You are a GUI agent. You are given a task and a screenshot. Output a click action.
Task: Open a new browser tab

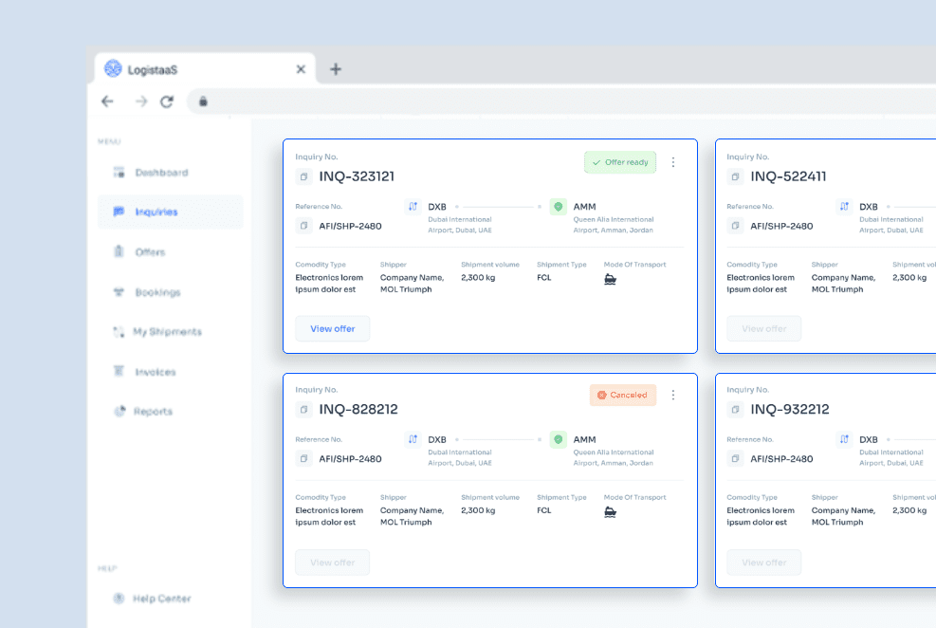point(336,69)
